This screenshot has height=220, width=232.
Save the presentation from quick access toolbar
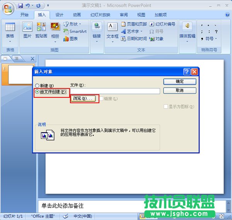(x=20, y=6)
